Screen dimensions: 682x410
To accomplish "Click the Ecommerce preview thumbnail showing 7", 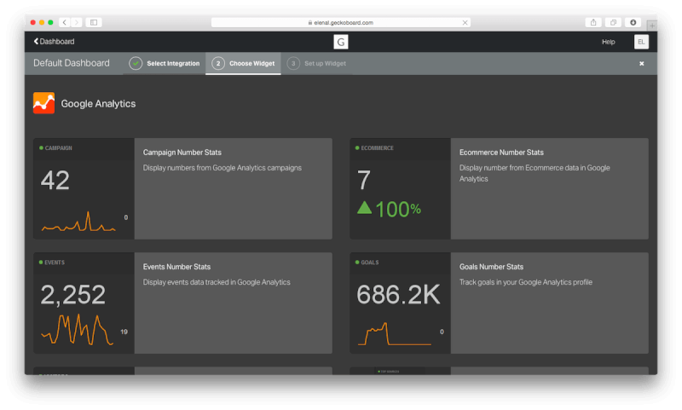I will click(x=400, y=188).
